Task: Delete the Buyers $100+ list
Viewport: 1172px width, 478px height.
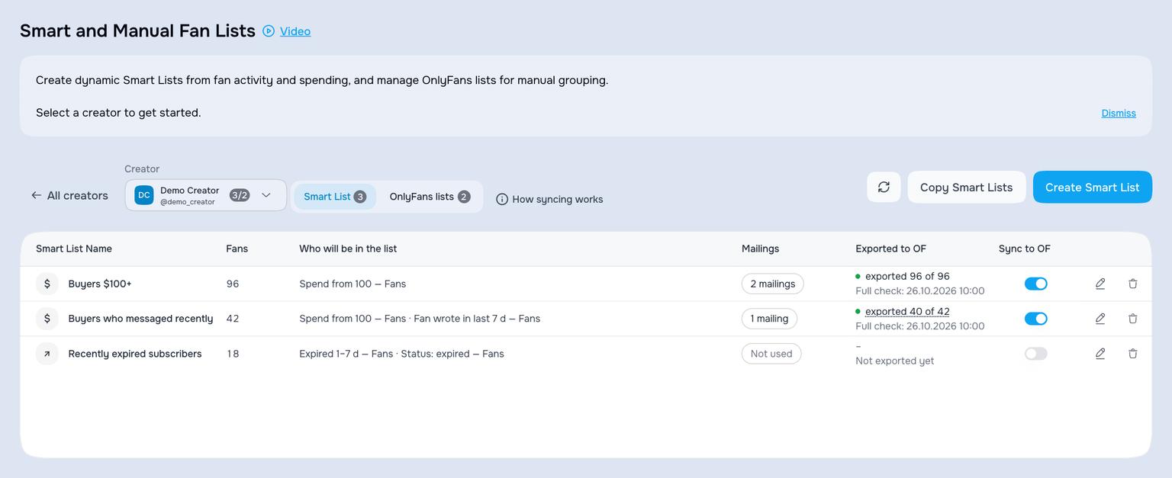Action: 1133,284
